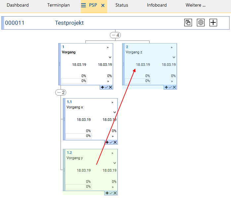Open the gear settings in the Testprojekt header
The width and height of the screenshot is (231, 198).
tap(201, 23)
